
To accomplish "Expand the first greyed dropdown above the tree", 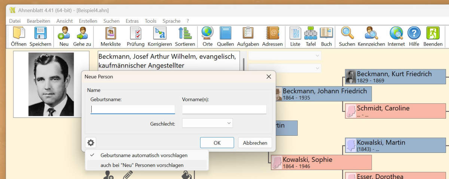I will pyautogui.click(x=285, y=56).
